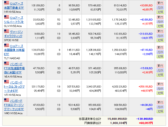Click the +49,579円 gain value

(147, 91)
